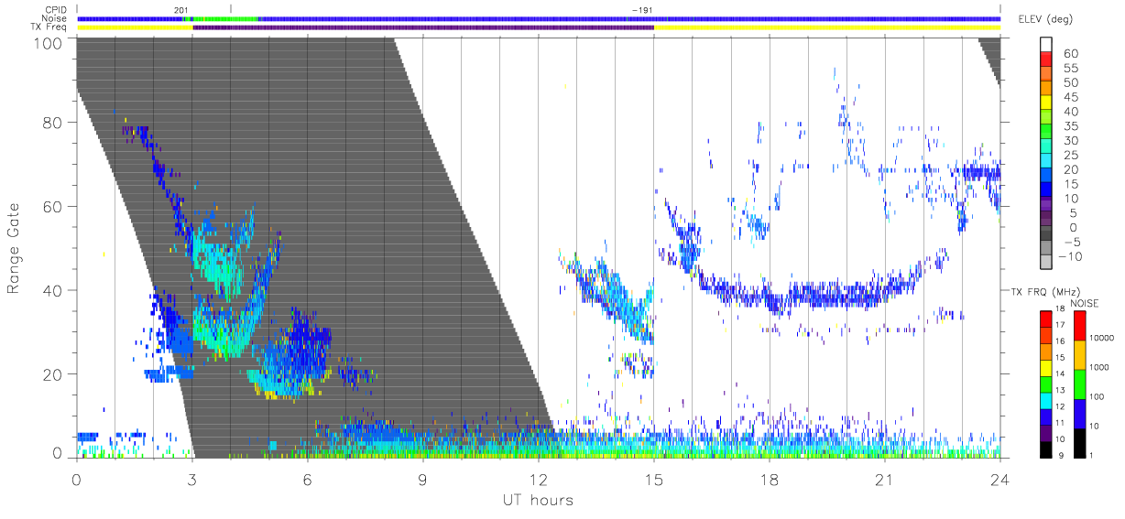Click the y-axis tick label '40'
This screenshot has width=1125, height=519.
click(52, 290)
